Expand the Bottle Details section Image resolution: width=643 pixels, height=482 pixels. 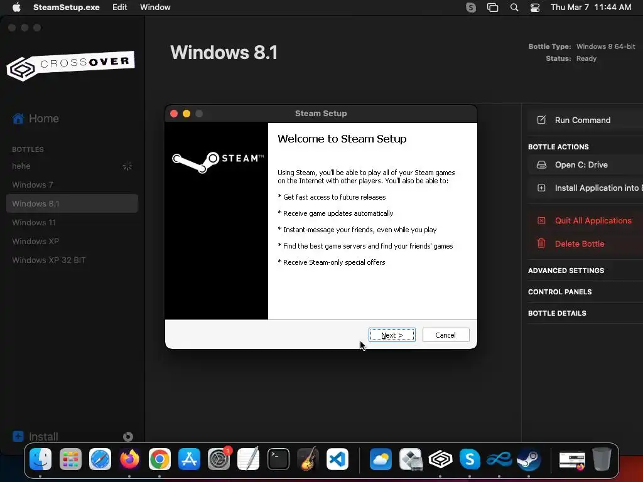557,313
